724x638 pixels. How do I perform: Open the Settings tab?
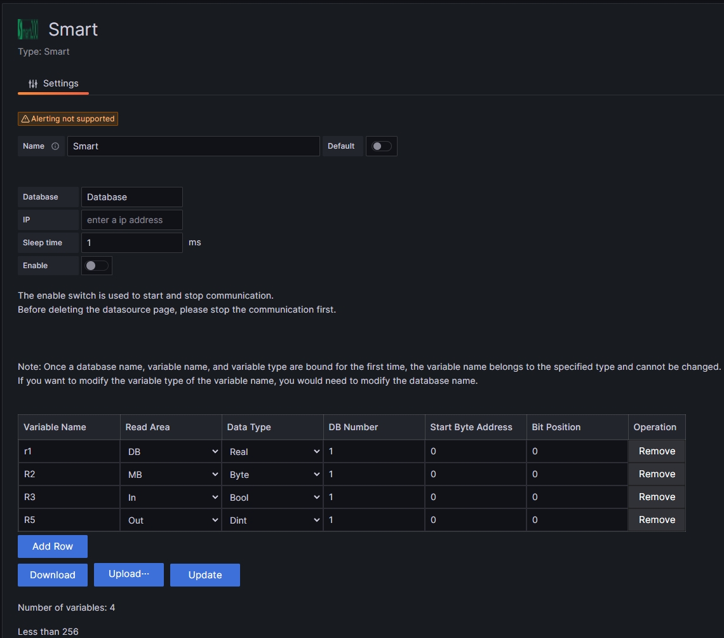click(53, 83)
